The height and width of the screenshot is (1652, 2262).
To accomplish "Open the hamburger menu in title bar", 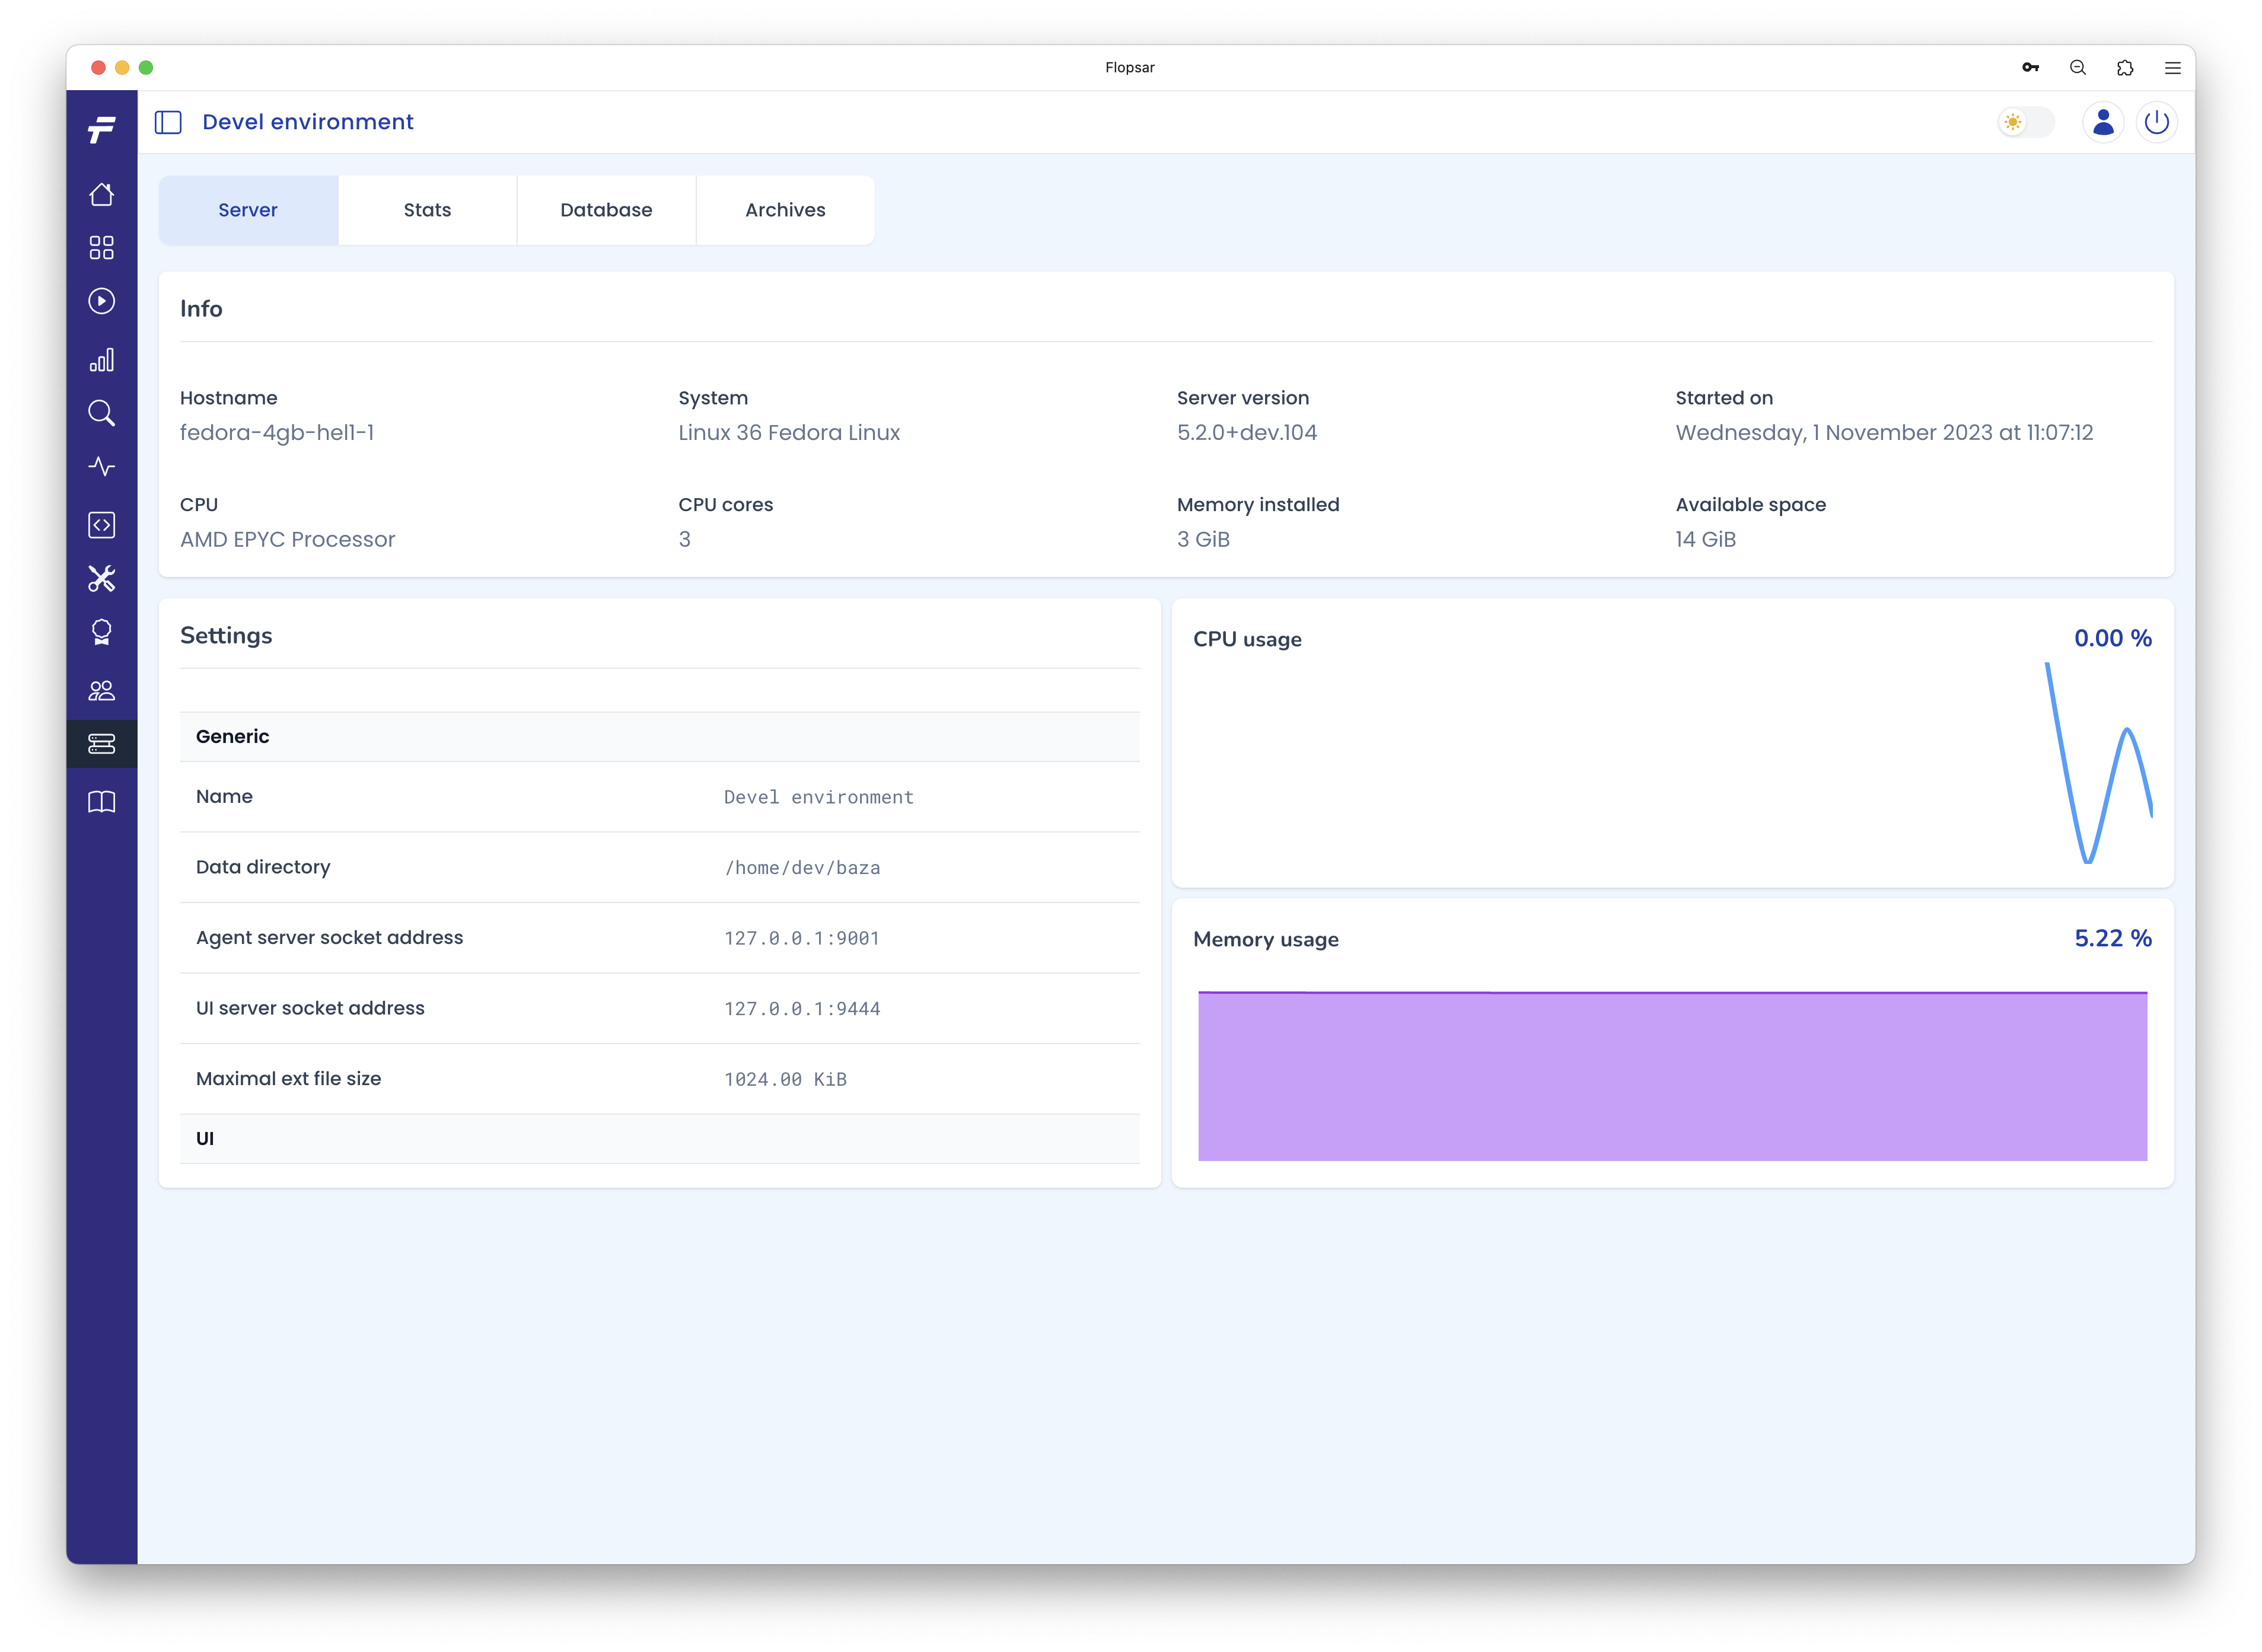I will (x=2172, y=68).
